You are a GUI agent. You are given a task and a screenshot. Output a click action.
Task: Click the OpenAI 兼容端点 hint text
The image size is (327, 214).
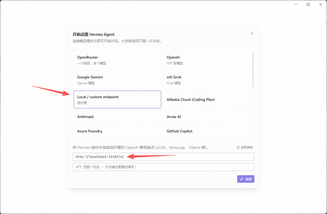pos(141,148)
